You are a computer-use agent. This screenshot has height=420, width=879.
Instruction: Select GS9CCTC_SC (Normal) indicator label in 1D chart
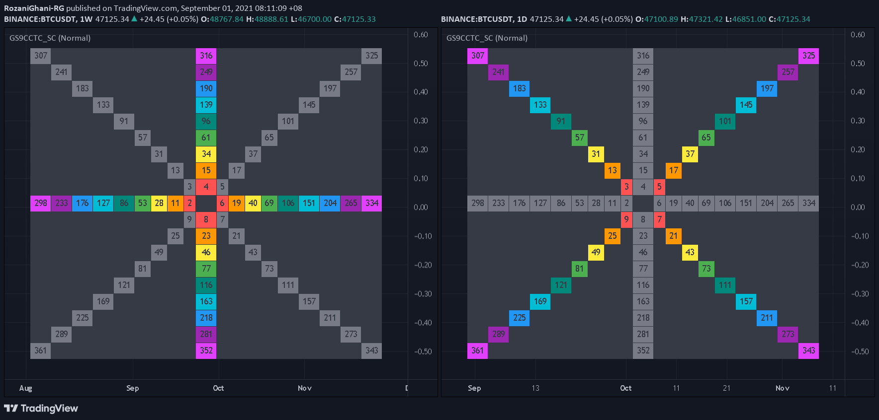(x=487, y=38)
